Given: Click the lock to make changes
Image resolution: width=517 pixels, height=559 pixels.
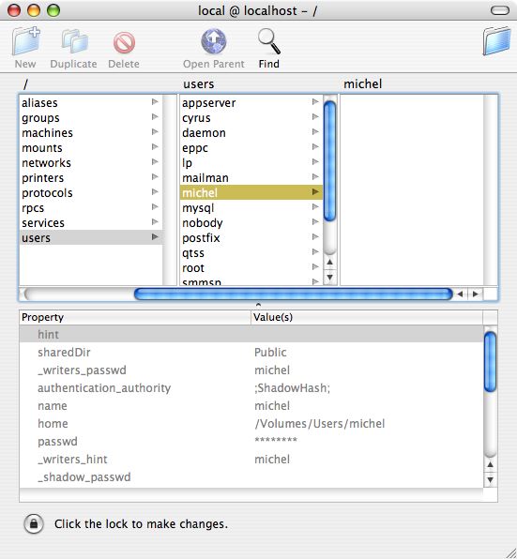Looking at the screenshot, I should pos(34,523).
